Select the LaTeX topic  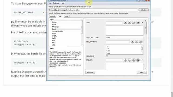[x=54, y=38]
